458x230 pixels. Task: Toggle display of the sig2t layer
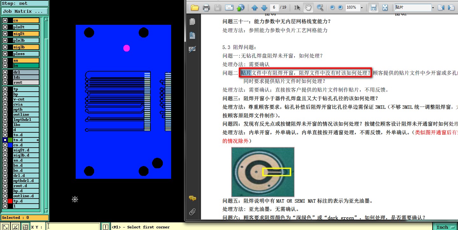tap(5, 34)
